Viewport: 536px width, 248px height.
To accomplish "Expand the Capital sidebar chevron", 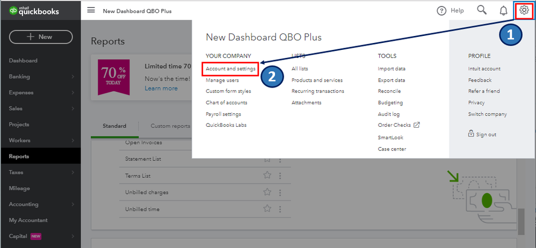I will click(73, 236).
